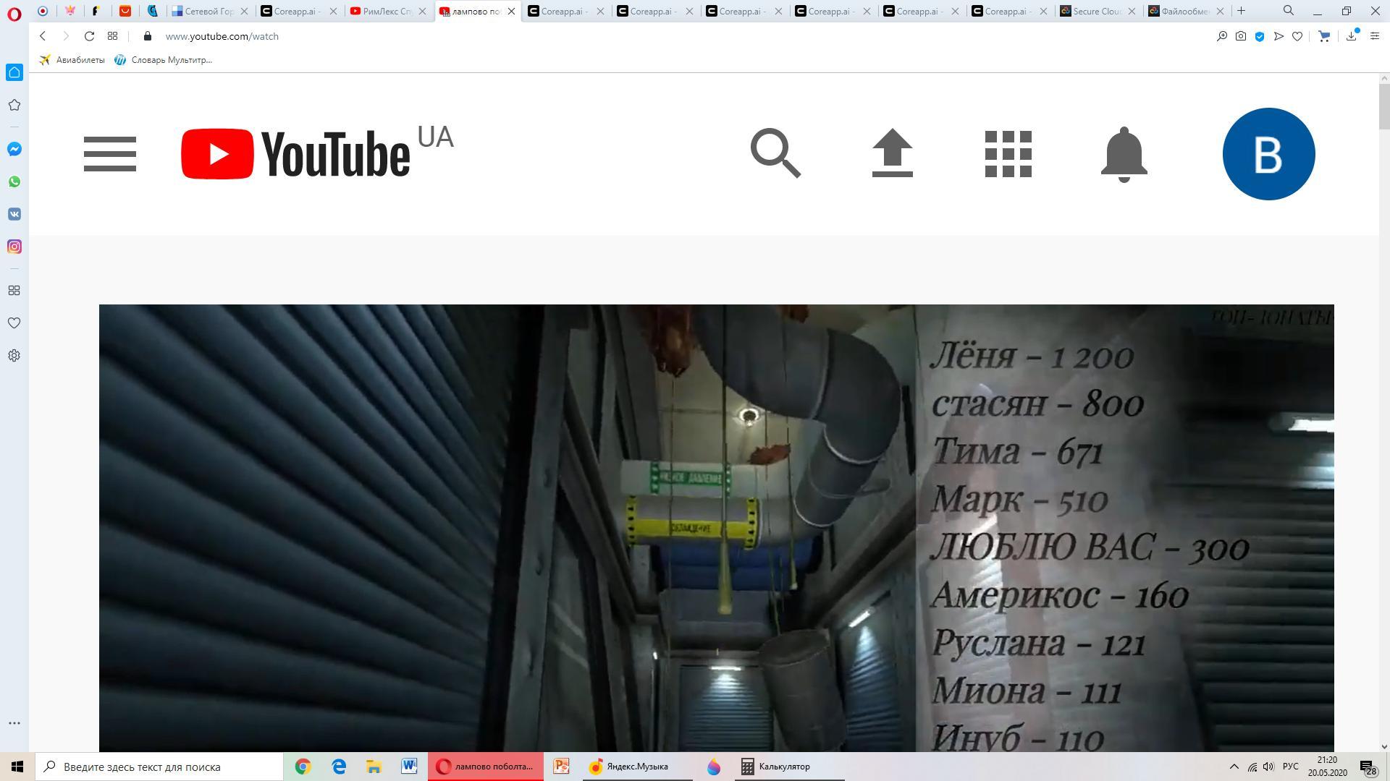
Task: Click the video player frame
Action: (716, 528)
